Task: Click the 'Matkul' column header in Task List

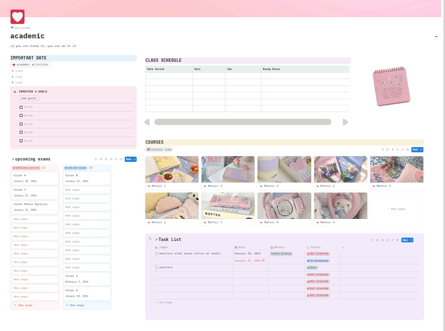Action: (x=278, y=247)
